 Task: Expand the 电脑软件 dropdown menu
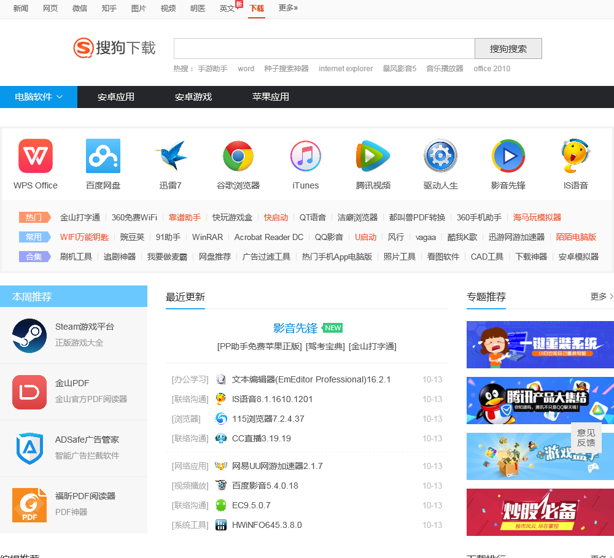point(39,97)
